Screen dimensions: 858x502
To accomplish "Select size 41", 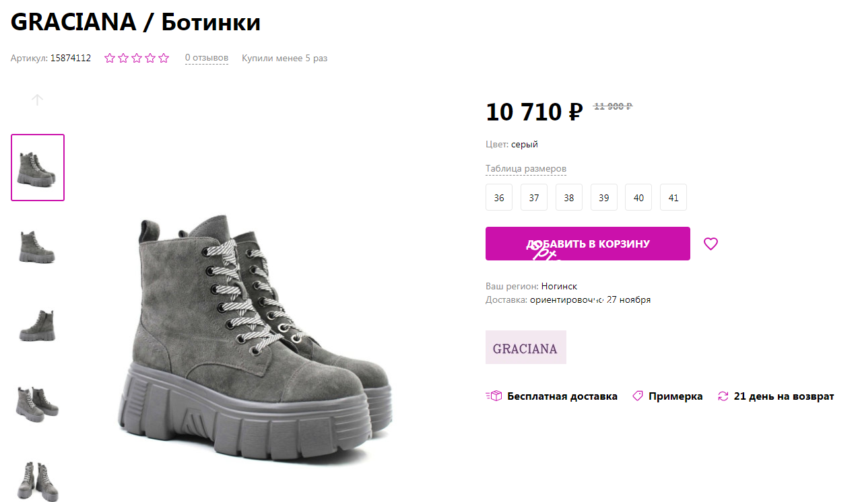I will point(673,197).
